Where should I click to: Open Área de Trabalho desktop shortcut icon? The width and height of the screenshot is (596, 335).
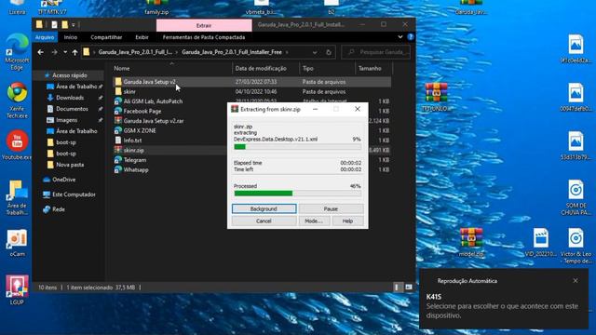(17, 197)
